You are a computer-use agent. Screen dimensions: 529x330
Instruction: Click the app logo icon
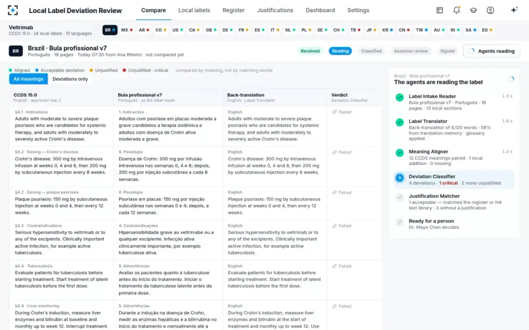(13, 10)
